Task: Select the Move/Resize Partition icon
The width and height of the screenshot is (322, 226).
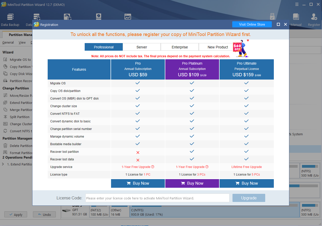Action: point(5,96)
